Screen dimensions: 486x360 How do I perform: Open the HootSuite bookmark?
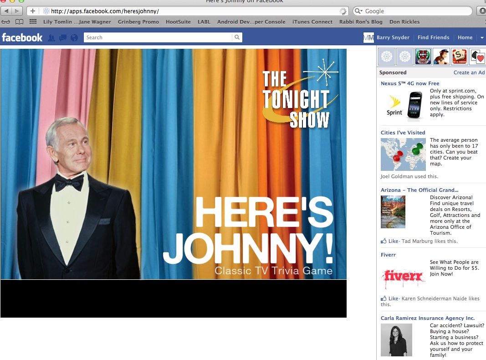point(178,22)
